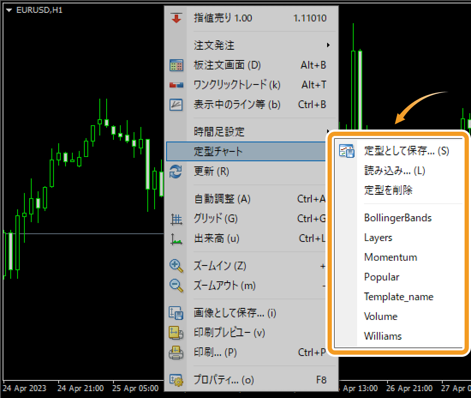Image resolution: width=471 pixels, height=398 pixels.
Task: Click the highlighted 定型チャート menu item
Action: [246, 151]
